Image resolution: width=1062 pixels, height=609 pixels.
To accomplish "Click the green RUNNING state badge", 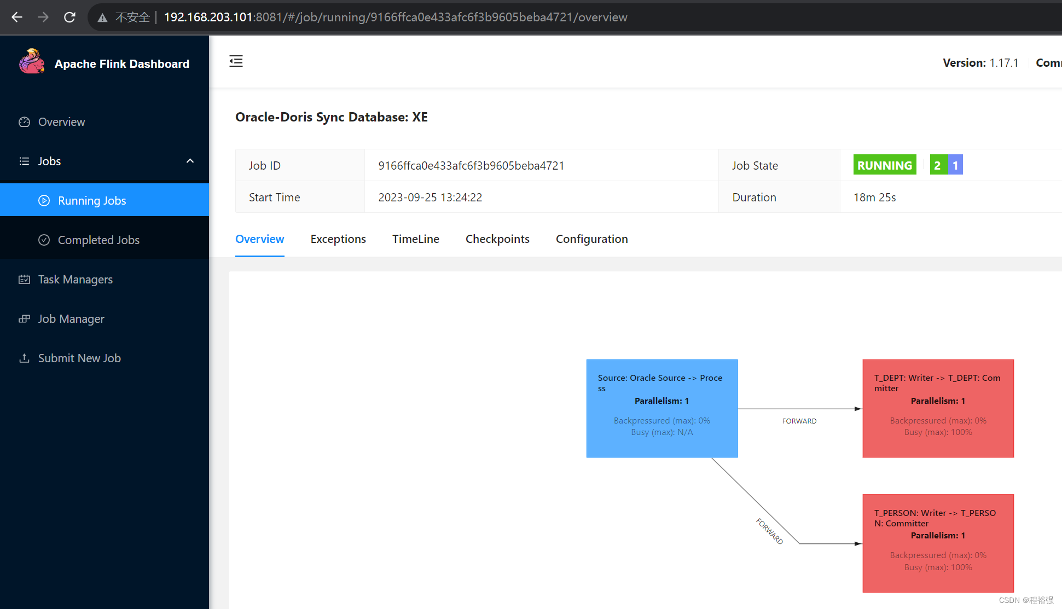I will [884, 165].
